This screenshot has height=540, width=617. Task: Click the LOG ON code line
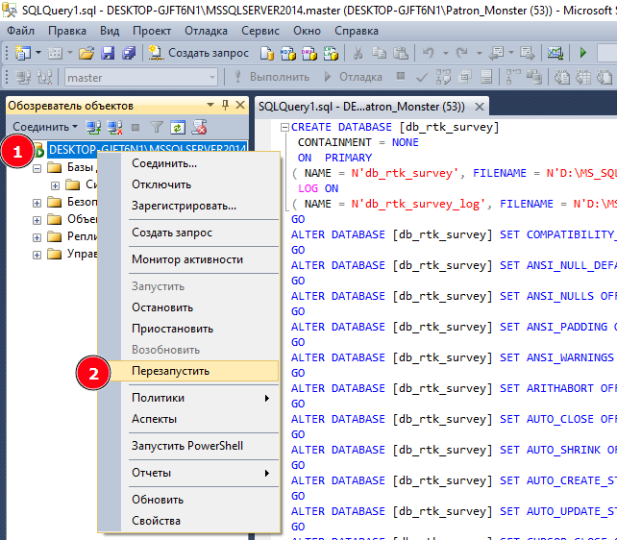317,188
